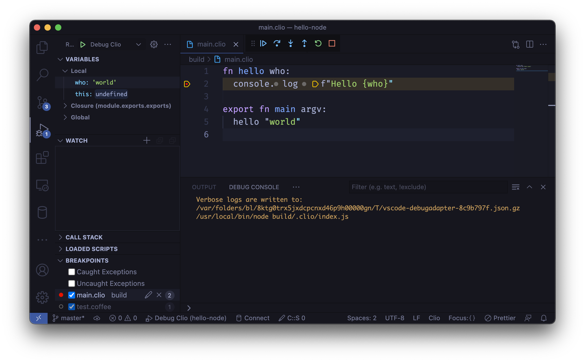The image size is (585, 363).
Task: Open editor more actions menu
Action: [543, 44]
